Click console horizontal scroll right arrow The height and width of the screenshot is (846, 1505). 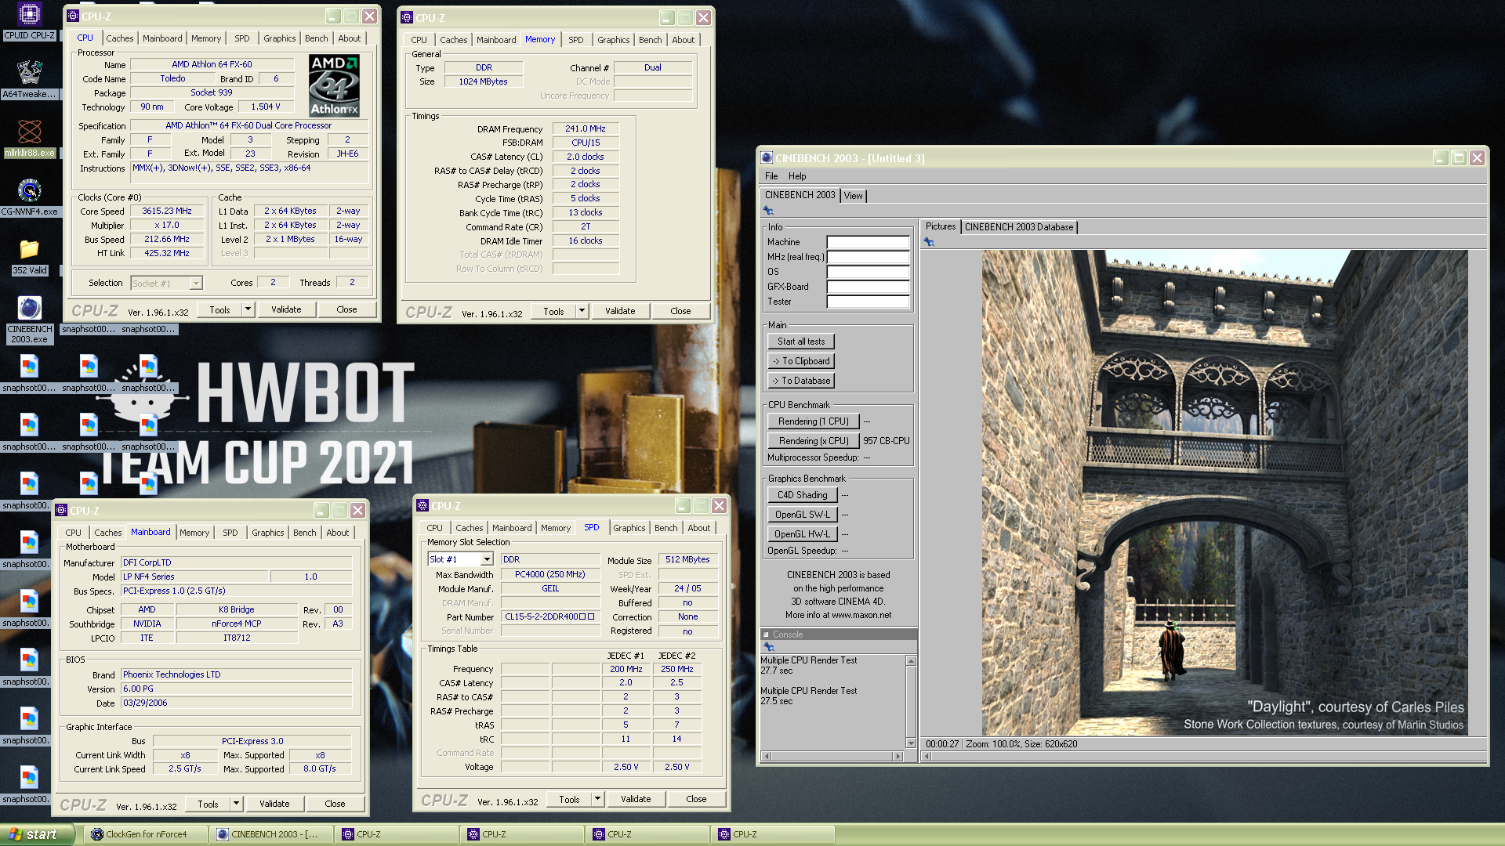click(898, 756)
